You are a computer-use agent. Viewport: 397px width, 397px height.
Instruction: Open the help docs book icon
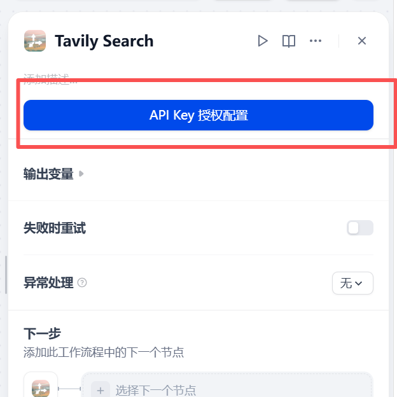pos(289,41)
